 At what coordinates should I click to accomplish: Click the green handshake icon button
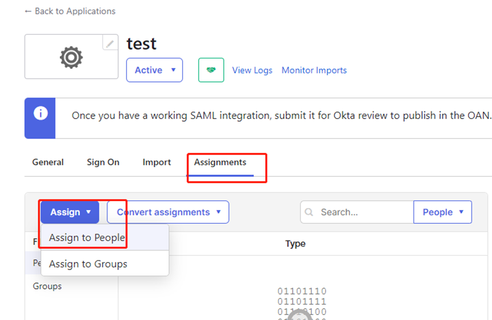tap(211, 70)
